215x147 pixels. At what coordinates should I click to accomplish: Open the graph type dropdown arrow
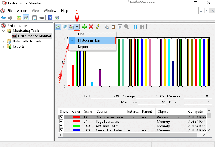pos(77,27)
